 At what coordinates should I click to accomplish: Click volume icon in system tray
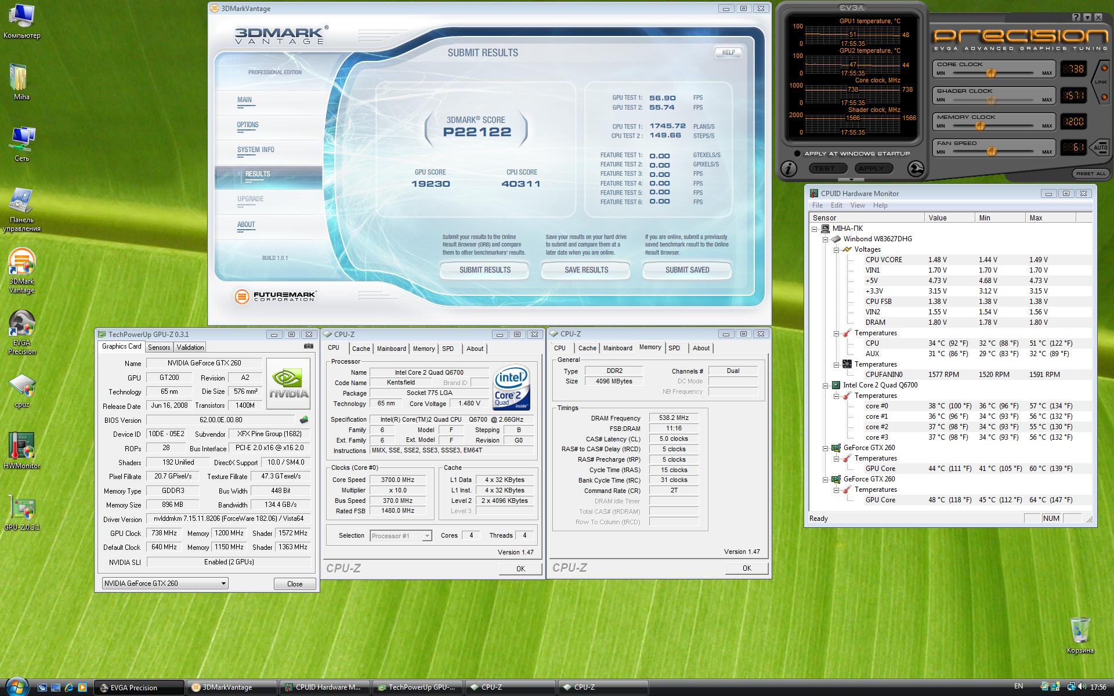(x=1082, y=687)
